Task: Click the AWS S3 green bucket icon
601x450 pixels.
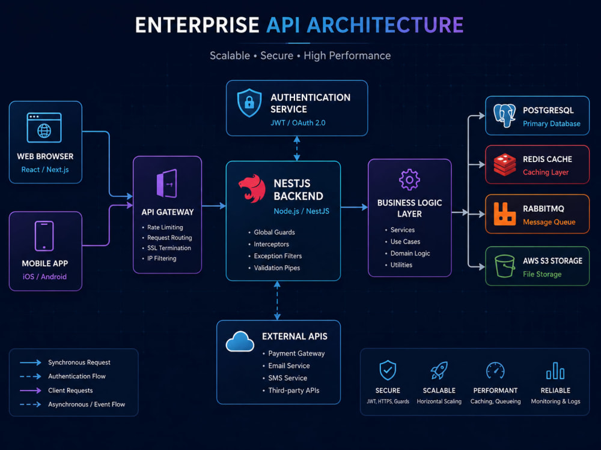Action: tap(504, 266)
